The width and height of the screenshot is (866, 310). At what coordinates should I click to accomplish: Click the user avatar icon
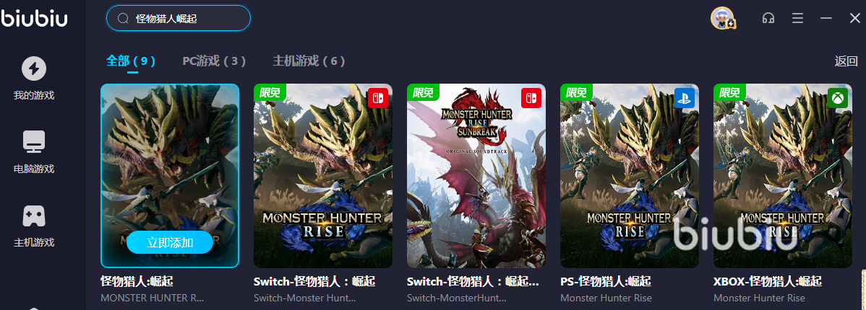(722, 18)
